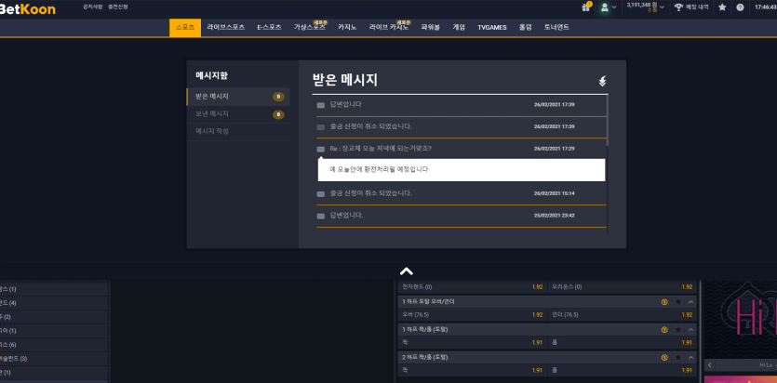Image resolution: width=777 pixels, height=383 pixels.
Task: Open the 홀덤 tab
Action: pyautogui.click(x=525, y=28)
